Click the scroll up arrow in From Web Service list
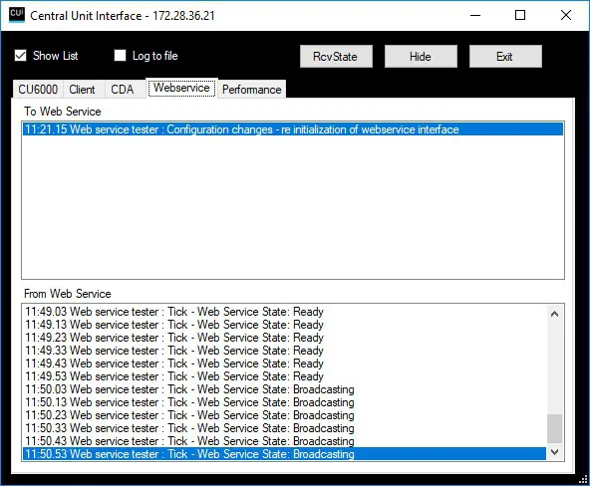 (x=555, y=314)
